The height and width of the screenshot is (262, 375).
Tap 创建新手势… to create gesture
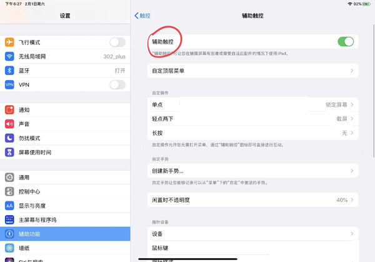coord(252,171)
